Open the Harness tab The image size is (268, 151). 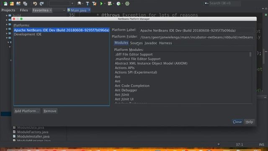click(165, 43)
